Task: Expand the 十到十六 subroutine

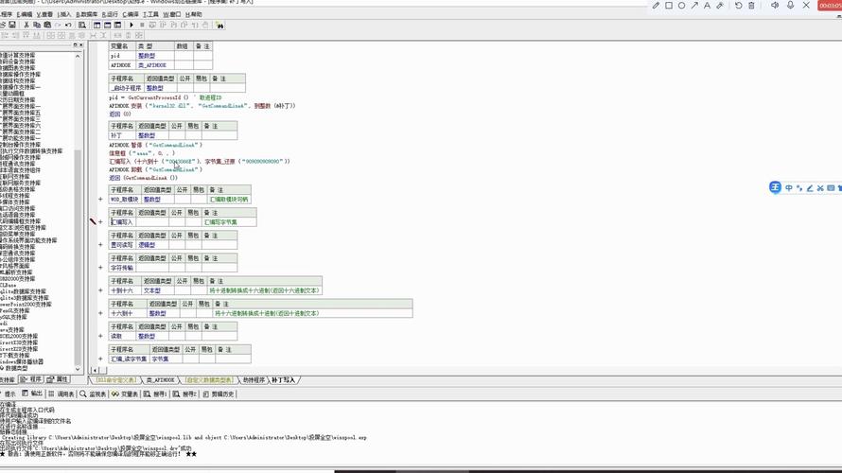Action: (100, 290)
